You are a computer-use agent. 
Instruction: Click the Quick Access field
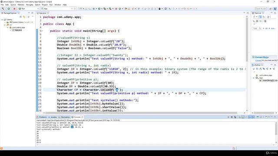pos(261,9)
